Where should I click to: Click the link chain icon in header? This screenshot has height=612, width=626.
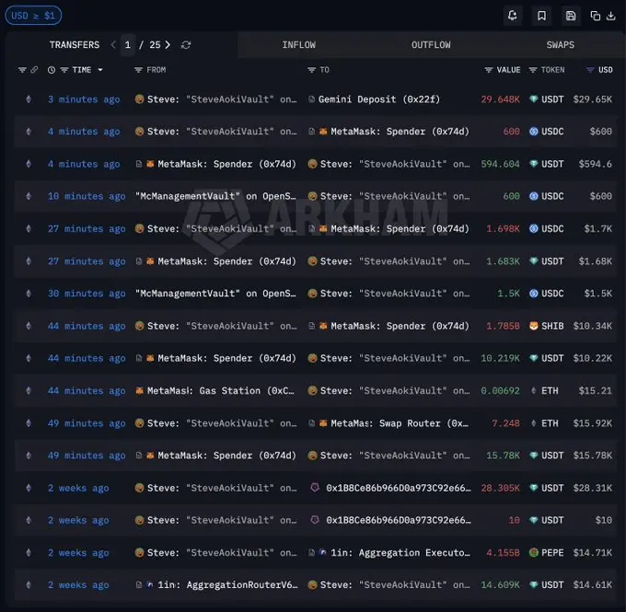click(x=34, y=70)
